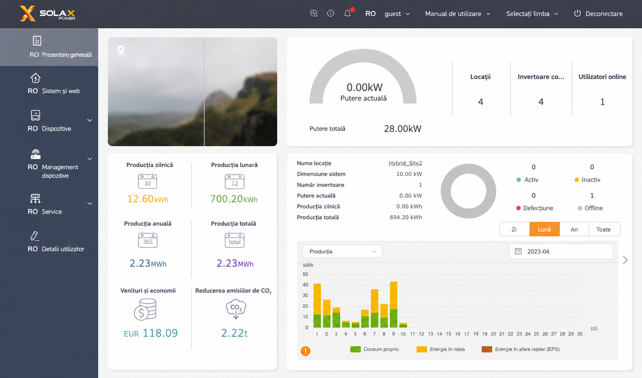The height and width of the screenshot is (378, 642).
Task: Select the Prezentare generală sidebar icon
Action: [x=37, y=41]
